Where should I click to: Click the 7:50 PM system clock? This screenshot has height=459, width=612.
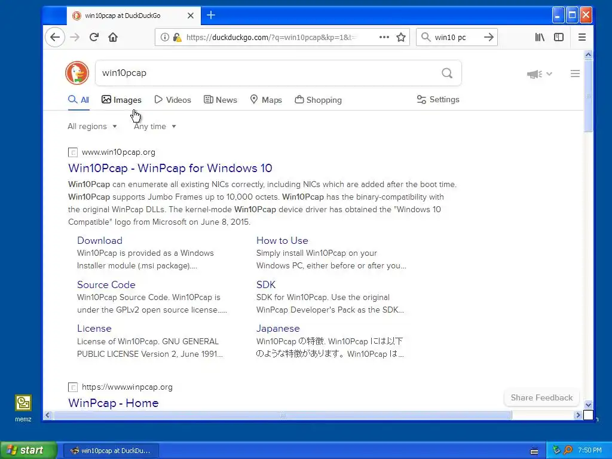[590, 450]
